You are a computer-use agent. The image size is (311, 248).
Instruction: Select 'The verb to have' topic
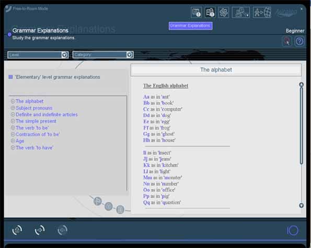(34, 148)
